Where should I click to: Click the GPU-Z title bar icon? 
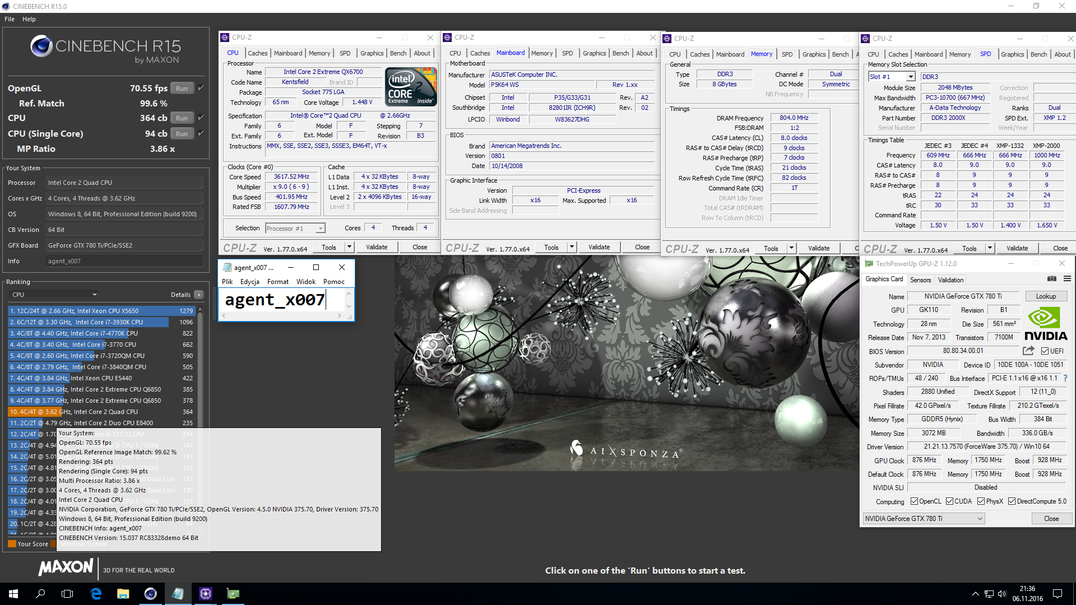point(869,263)
